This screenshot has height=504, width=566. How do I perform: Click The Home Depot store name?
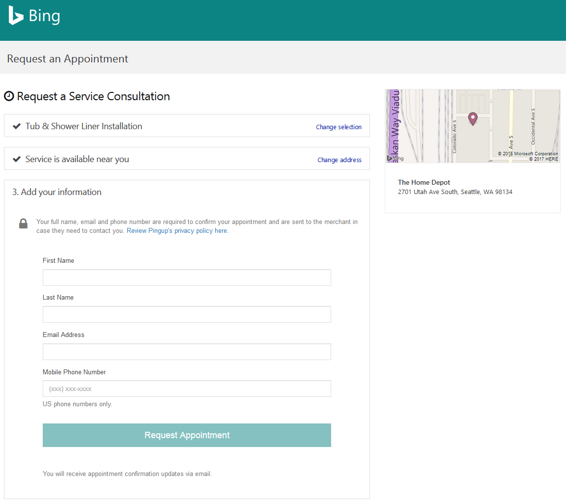424,182
